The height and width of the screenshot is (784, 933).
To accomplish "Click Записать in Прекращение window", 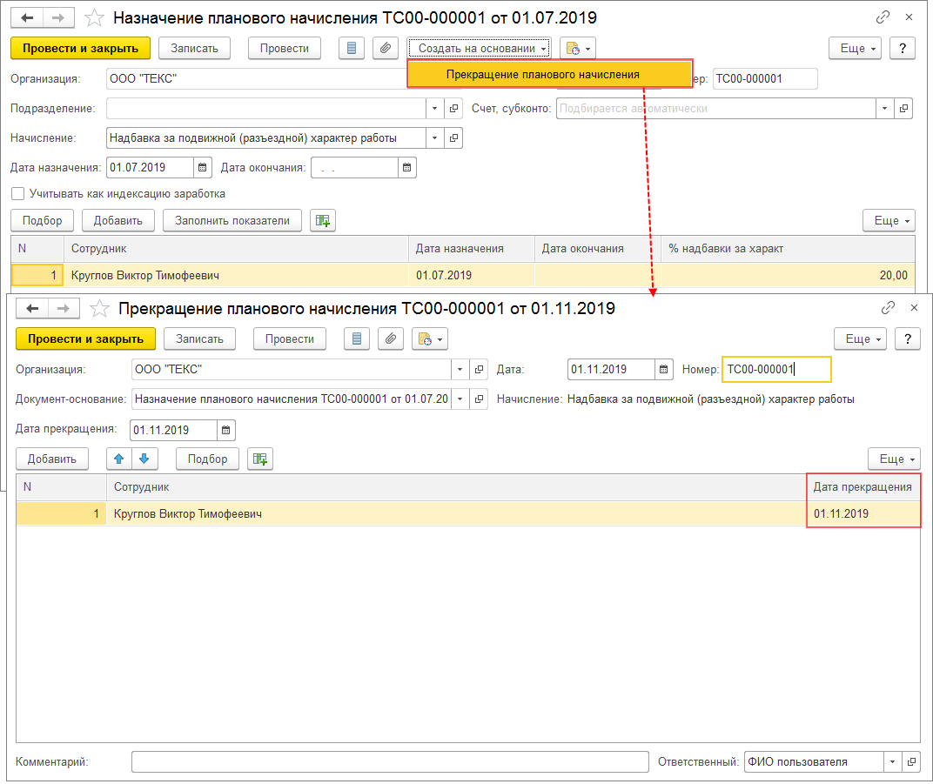I will (200, 339).
